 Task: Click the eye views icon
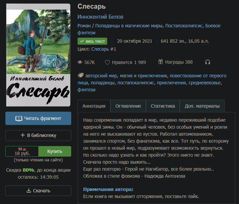80,62
